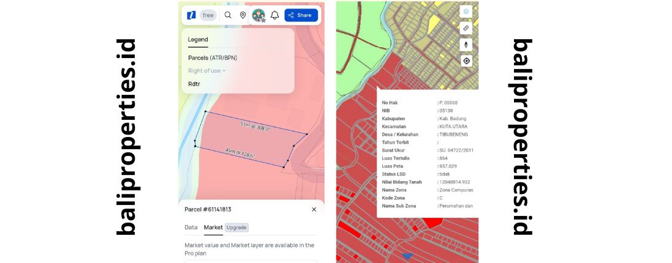Toggle the Rdtr legend layer
672x263 pixels.
pos(194,84)
